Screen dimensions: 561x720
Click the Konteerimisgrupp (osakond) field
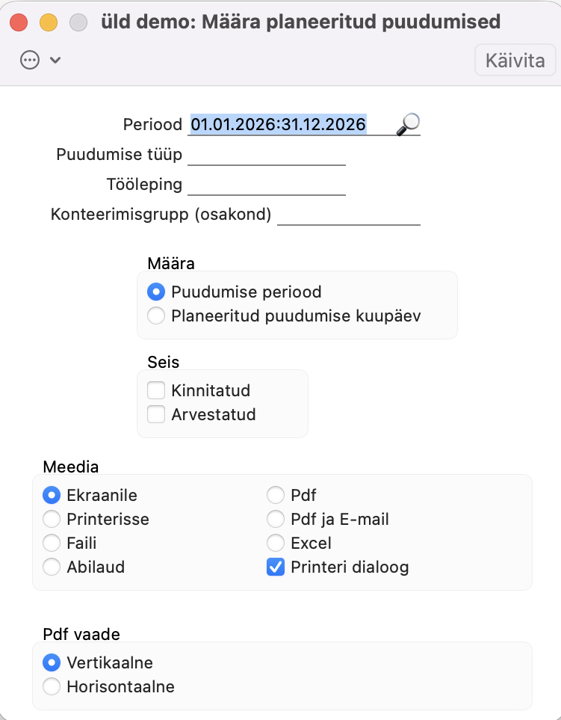349,215
